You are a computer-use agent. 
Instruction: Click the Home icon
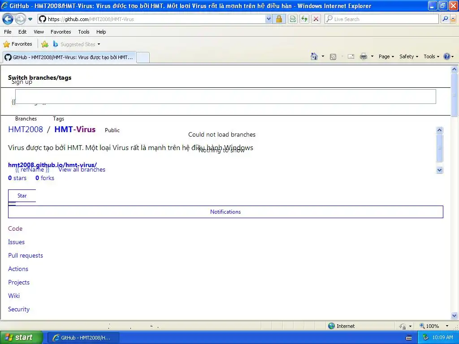[x=314, y=56]
